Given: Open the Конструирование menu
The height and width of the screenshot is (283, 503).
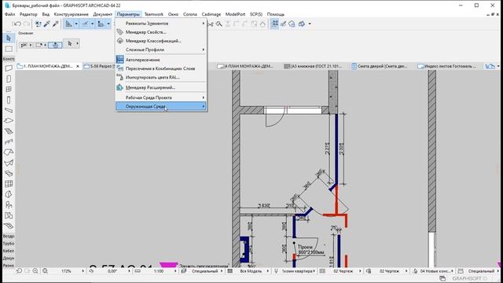Looking at the screenshot, I should 71,14.
